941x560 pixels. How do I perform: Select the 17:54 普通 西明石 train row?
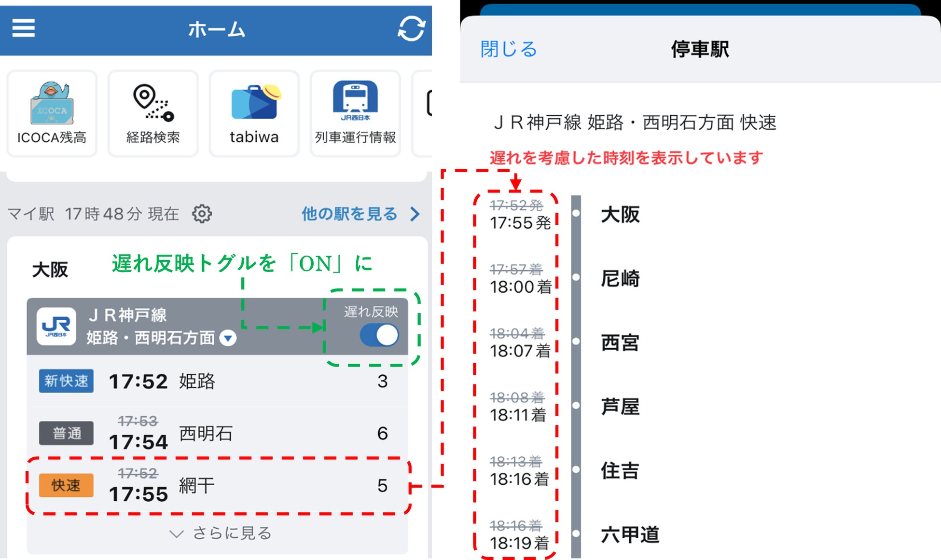217,433
